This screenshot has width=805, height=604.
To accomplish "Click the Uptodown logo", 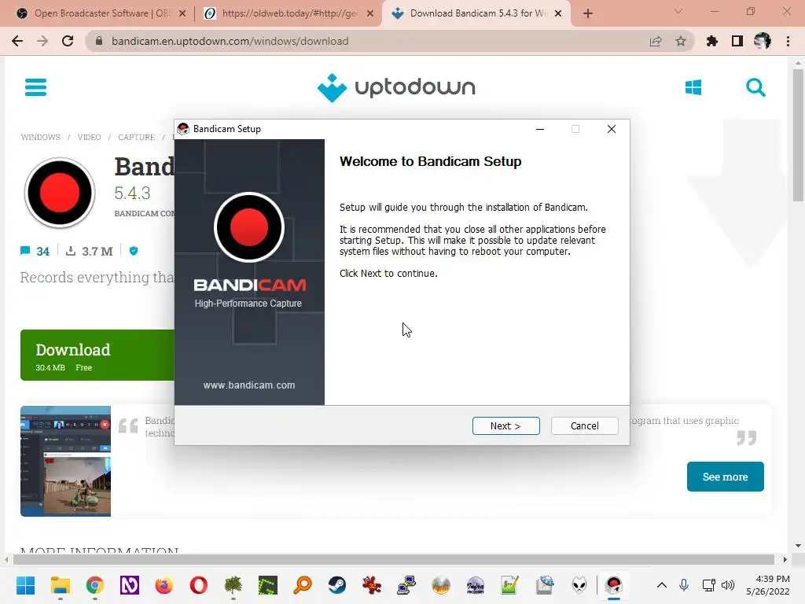I will tap(396, 88).
